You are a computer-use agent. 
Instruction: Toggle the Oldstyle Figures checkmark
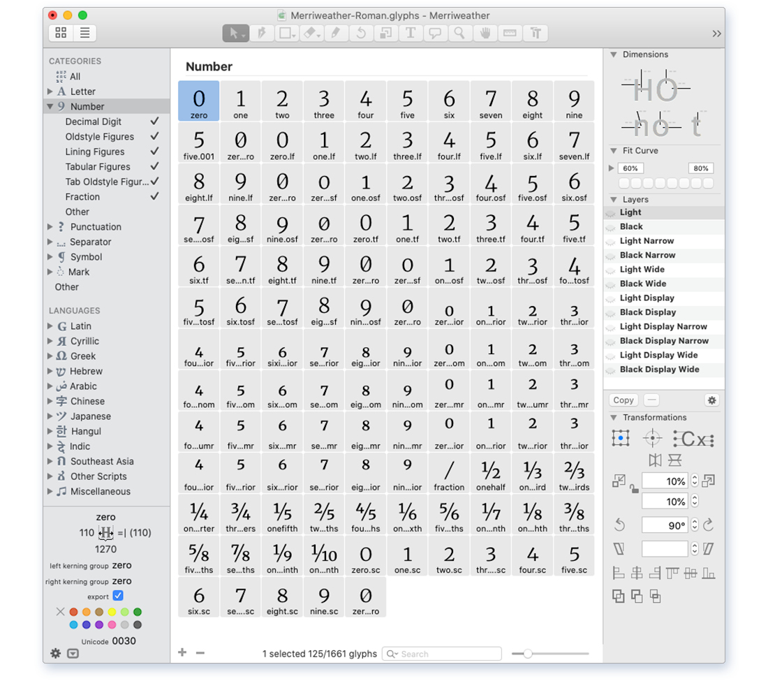point(154,136)
